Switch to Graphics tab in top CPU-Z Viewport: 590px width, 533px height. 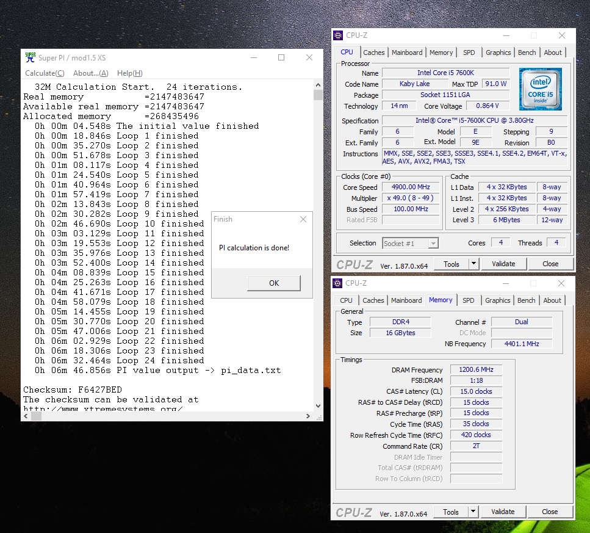point(498,53)
